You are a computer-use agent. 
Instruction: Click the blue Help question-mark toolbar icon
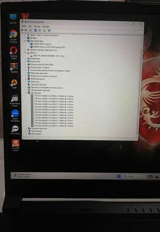coord(35,30)
